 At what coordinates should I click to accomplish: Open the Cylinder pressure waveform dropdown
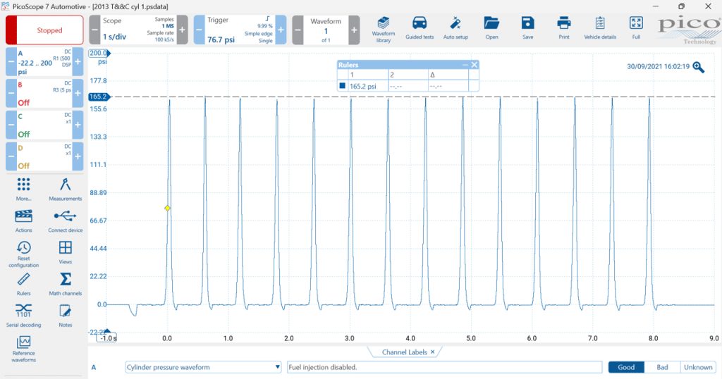(x=203, y=367)
